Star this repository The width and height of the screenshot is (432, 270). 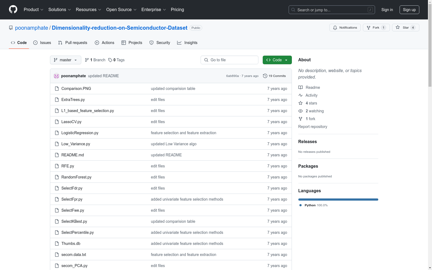406,28
